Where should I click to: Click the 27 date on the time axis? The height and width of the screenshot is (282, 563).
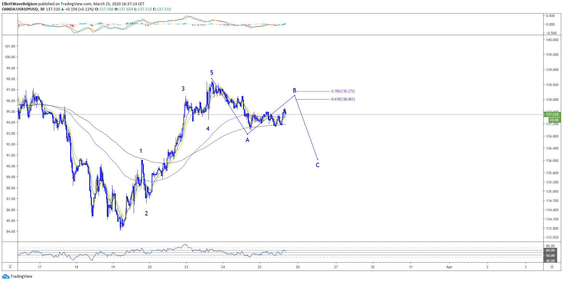click(x=336, y=267)
